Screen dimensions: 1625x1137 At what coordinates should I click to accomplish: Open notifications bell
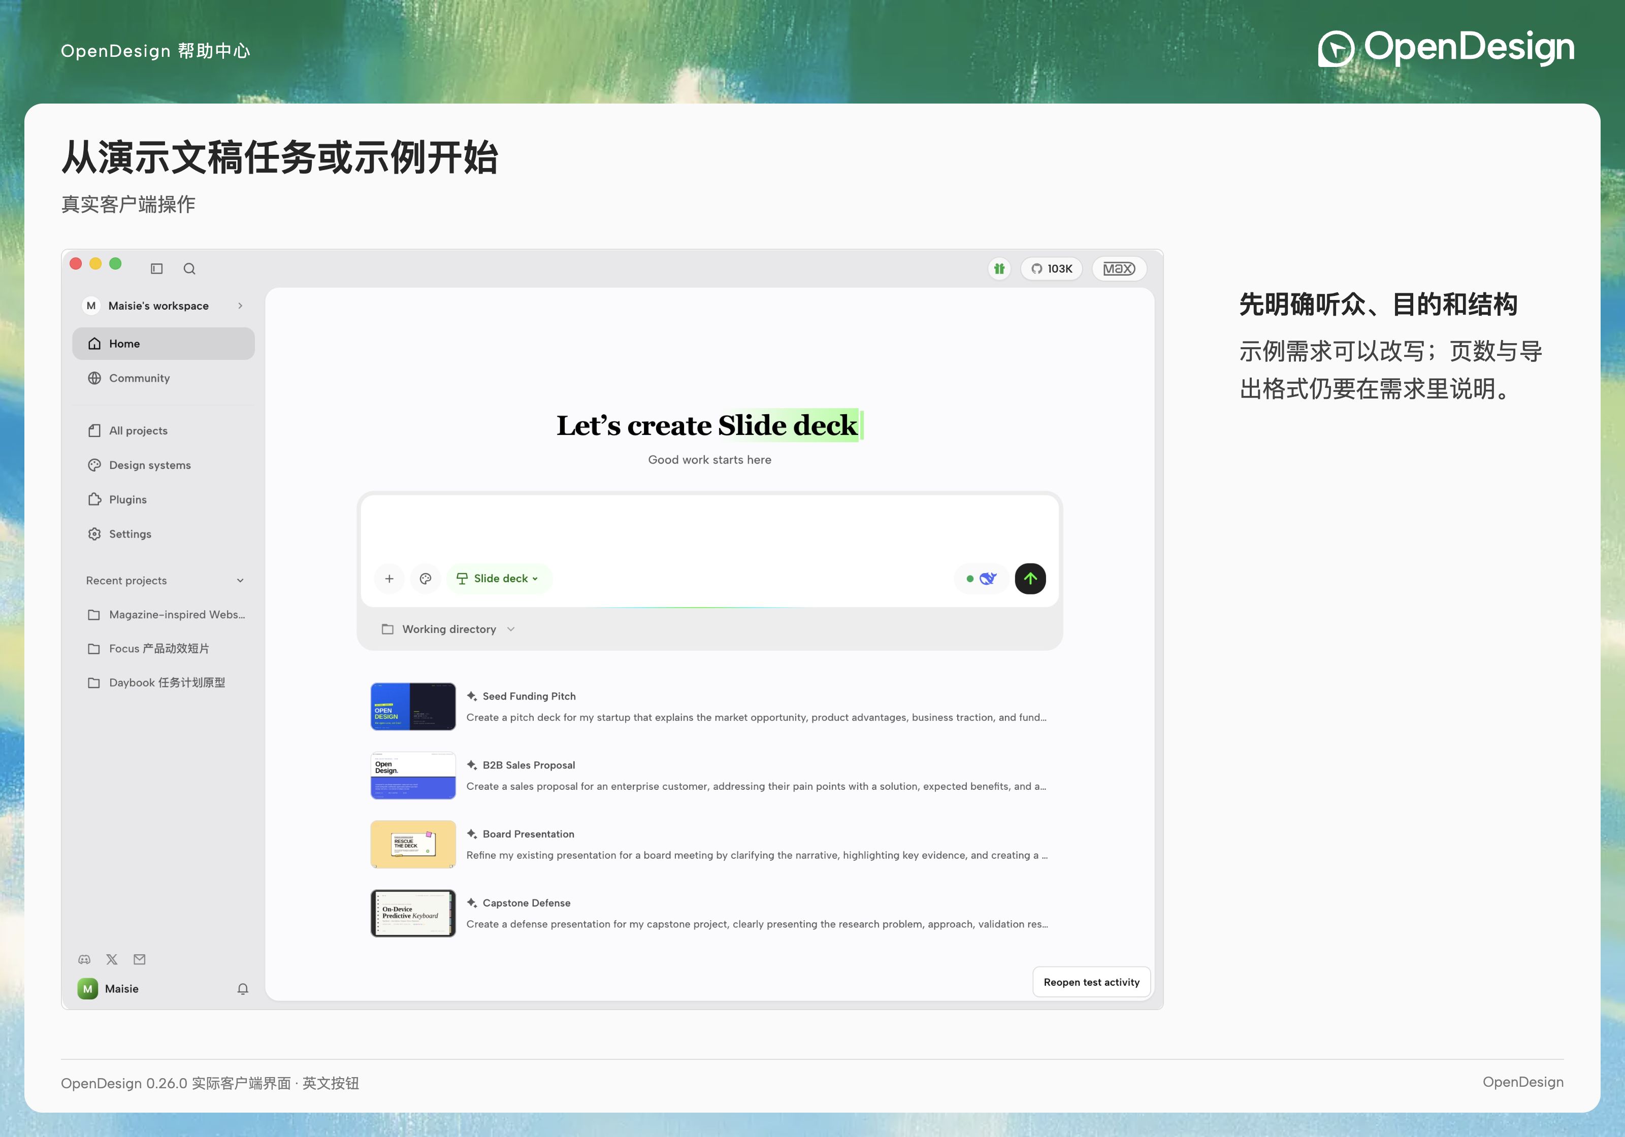[243, 988]
